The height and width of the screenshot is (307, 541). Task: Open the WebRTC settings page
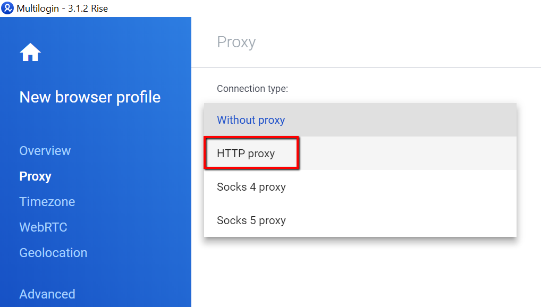click(x=43, y=227)
